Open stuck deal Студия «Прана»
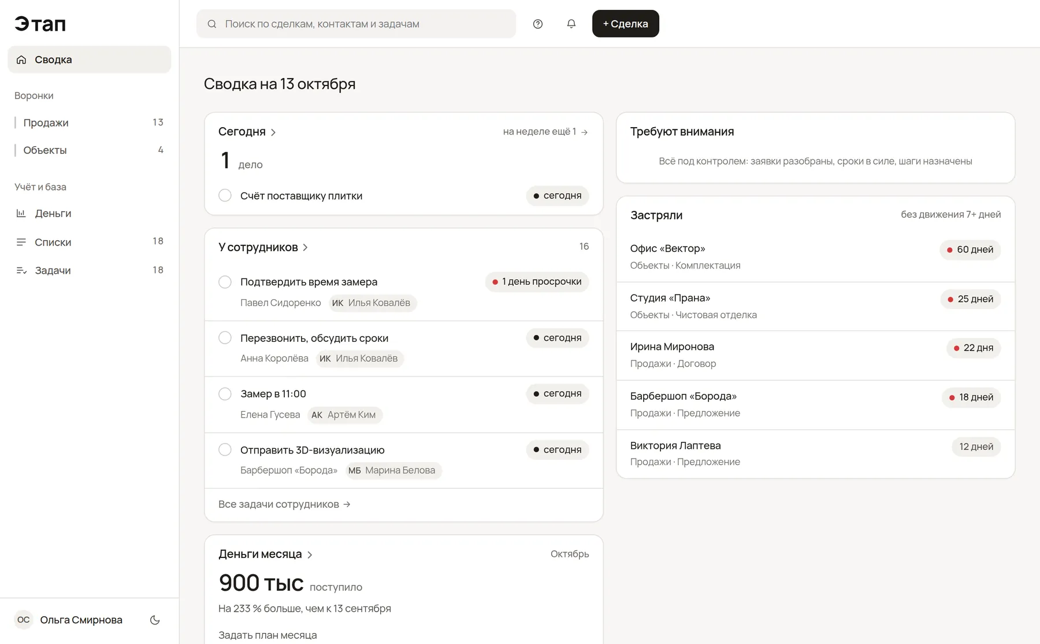The height and width of the screenshot is (644, 1040). [x=815, y=306]
